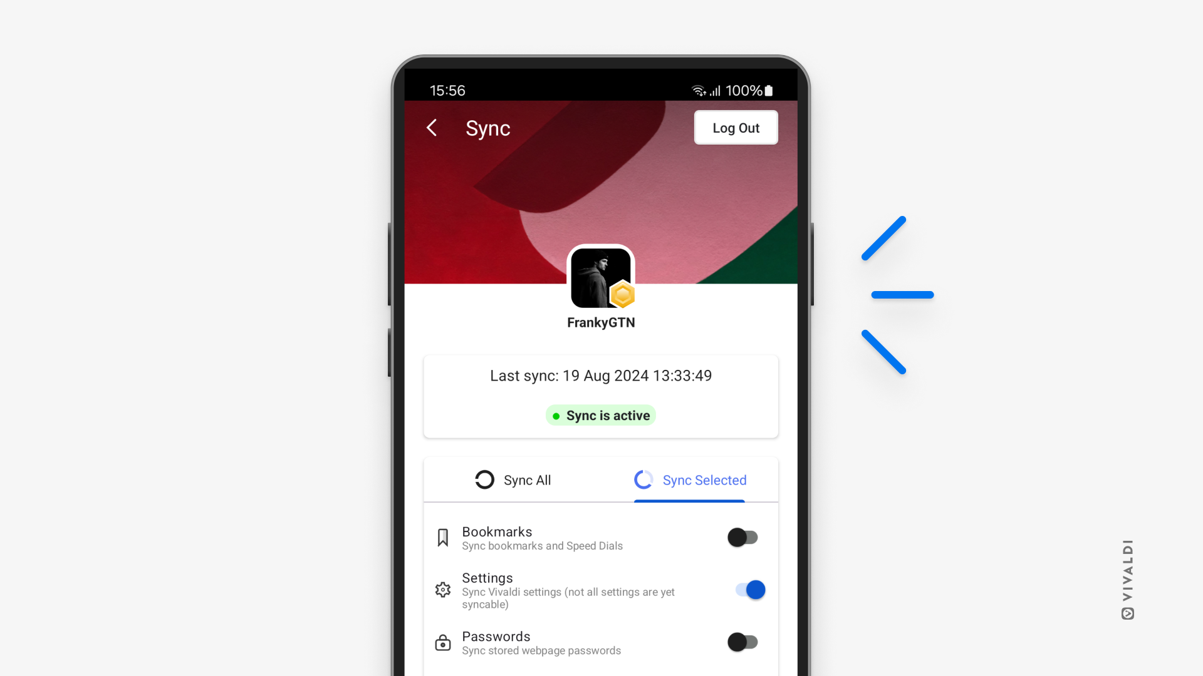Click the bookmark icon in sync list
The image size is (1203, 676).
click(443, 536)
